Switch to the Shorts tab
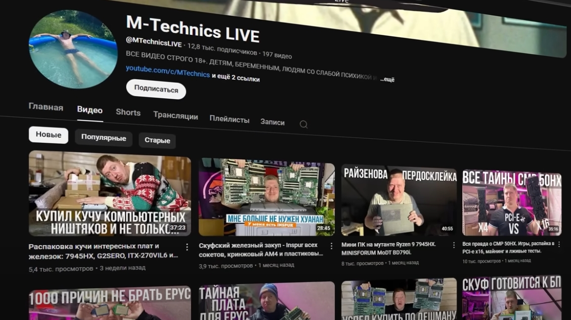 [128, 112]
